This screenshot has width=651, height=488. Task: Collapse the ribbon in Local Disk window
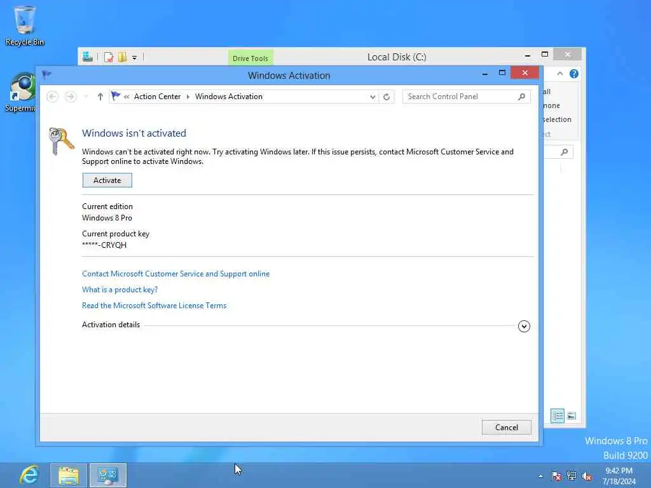tap(560, 74)
